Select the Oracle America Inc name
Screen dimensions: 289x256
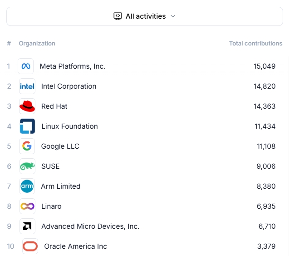pos(75,246)
